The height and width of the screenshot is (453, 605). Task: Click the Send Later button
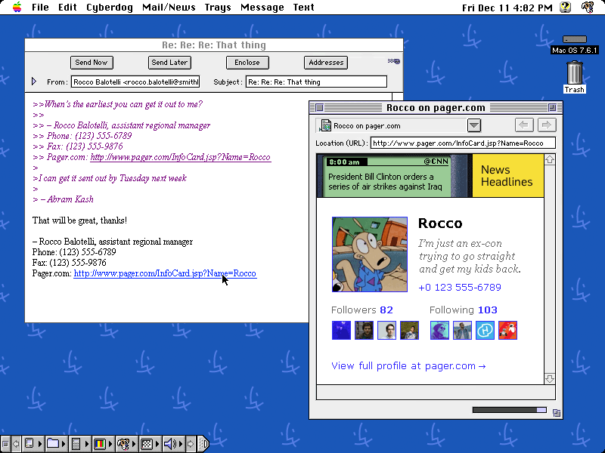pos(169,63)
